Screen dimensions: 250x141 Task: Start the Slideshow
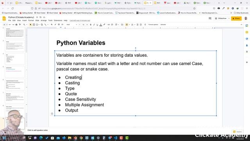click(x=221, y=18)
